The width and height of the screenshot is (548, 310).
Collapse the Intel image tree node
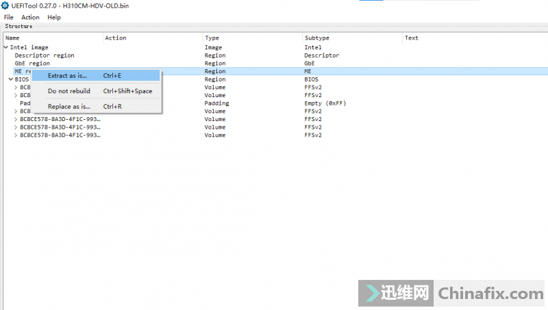(x=6, y=47)
